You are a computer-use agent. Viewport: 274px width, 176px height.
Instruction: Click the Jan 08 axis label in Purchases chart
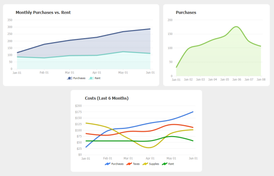[261, 79]
